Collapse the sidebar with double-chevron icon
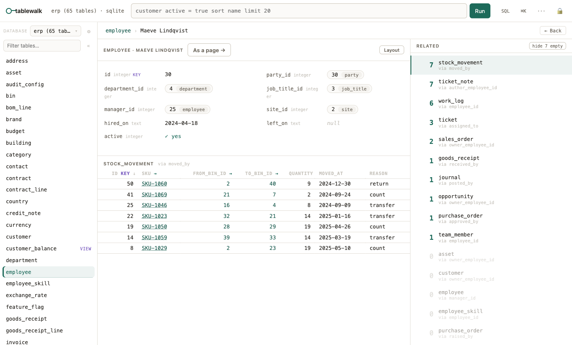Image resolution: width=572 pixels, height=345 pixels. pyautogui.click(x=88, y=46)
